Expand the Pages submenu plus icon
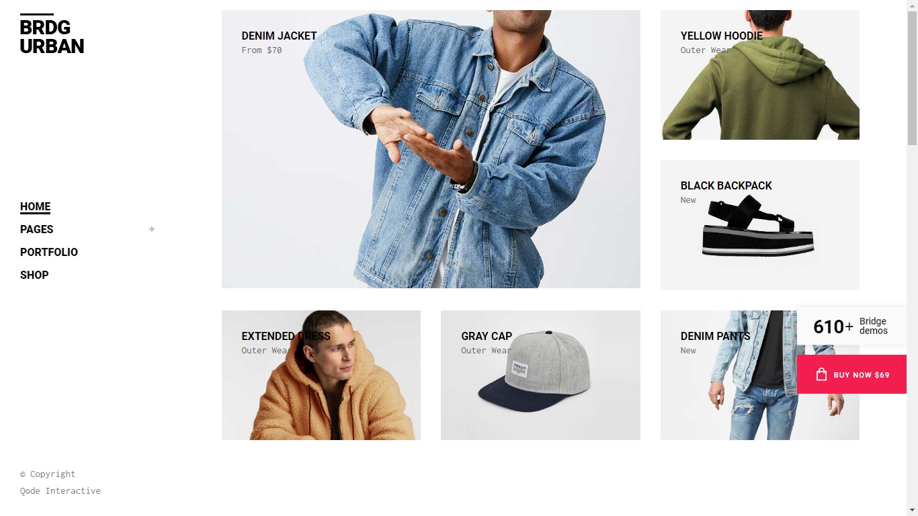The height and width of the screenshot is (516, 918). [152, 229]
